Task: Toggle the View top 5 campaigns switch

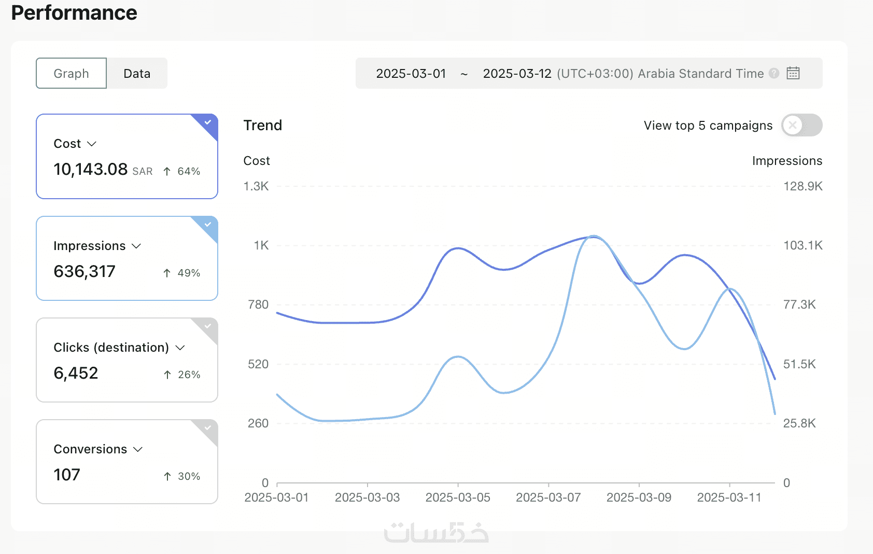Action: pos(801,125)
